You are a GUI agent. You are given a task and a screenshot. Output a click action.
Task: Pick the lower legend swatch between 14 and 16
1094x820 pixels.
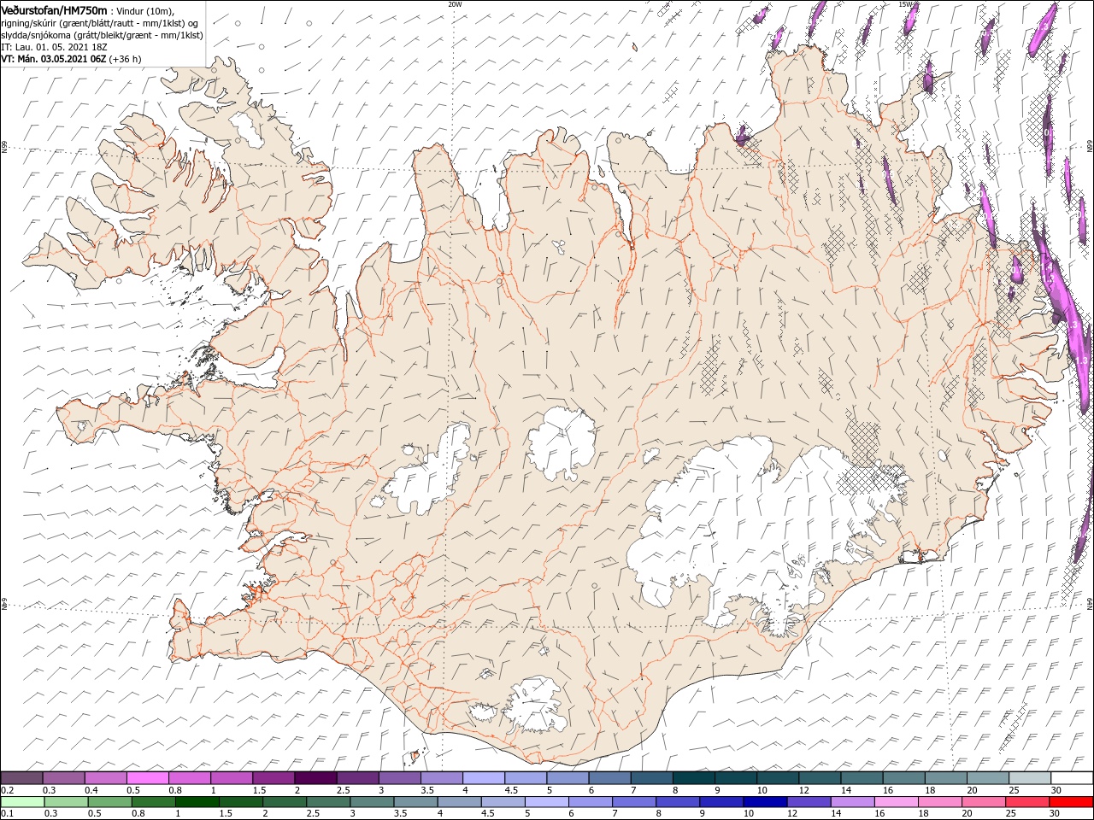[851, 802]
